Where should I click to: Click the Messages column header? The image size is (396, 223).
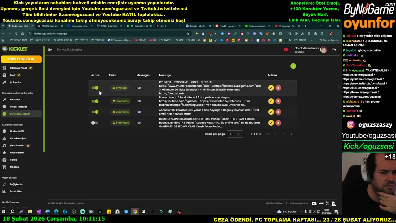(143, 75)
